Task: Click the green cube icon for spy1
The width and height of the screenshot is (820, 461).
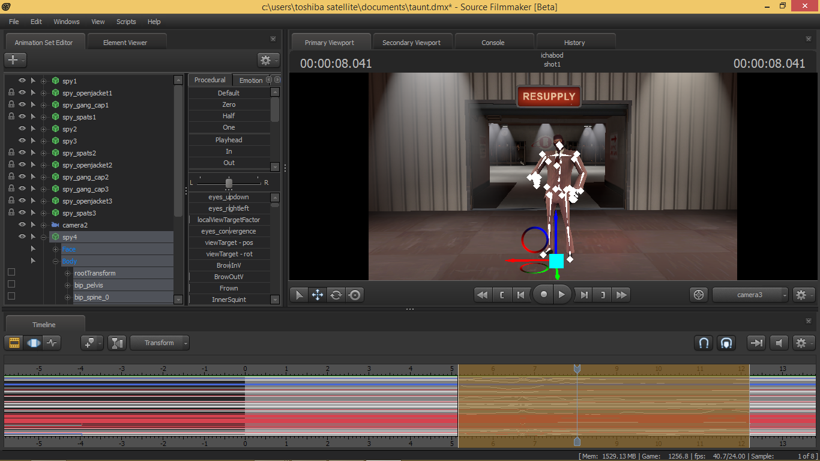Action: pos(55,81)
